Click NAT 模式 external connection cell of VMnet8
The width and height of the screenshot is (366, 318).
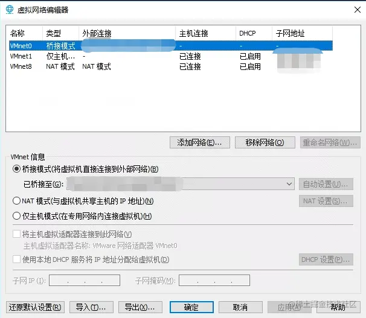tap(97, 66)
